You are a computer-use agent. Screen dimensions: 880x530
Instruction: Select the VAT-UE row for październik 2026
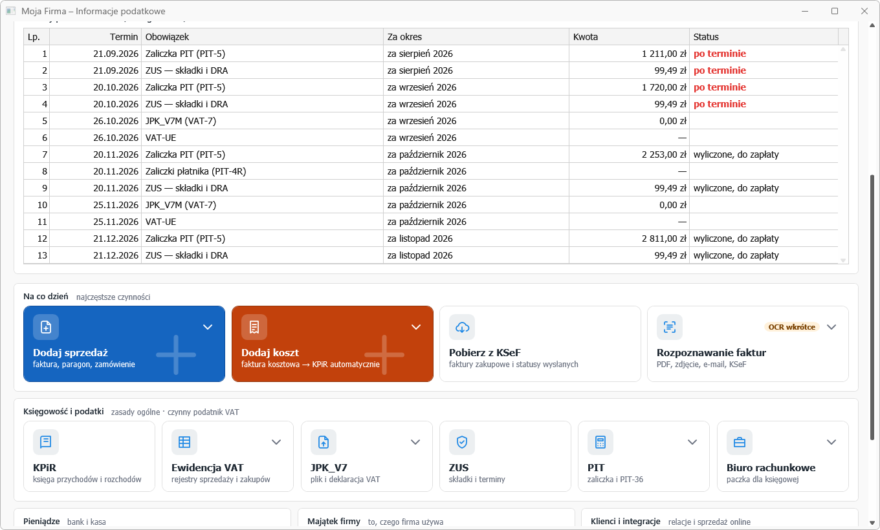click(431, 222)
